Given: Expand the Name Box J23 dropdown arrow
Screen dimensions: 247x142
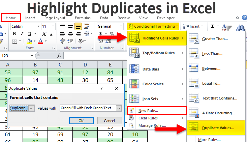Looking at the screenshot, I should (x=32, y=56).
